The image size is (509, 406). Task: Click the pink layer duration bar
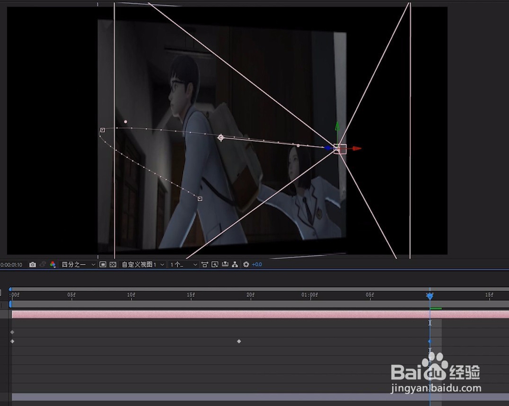pos(260,314)
